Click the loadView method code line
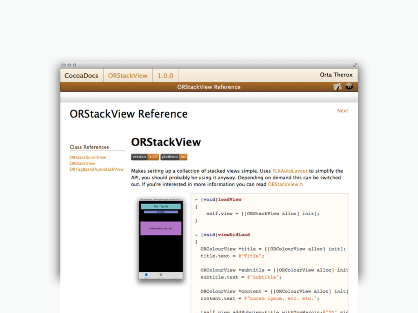This screenshot has height=313, width=418. tap(218, 199)
